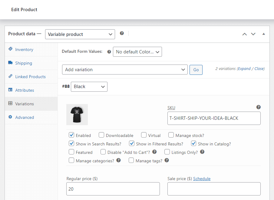Open the Black color variation dropdown
The image size is (274, 200).
click(89, 87)
